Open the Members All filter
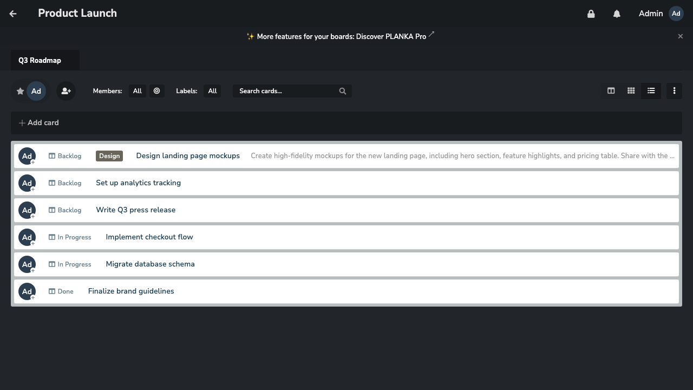This screenshot has height=390, width=693. pyautogui.click(x=138, y=91)
